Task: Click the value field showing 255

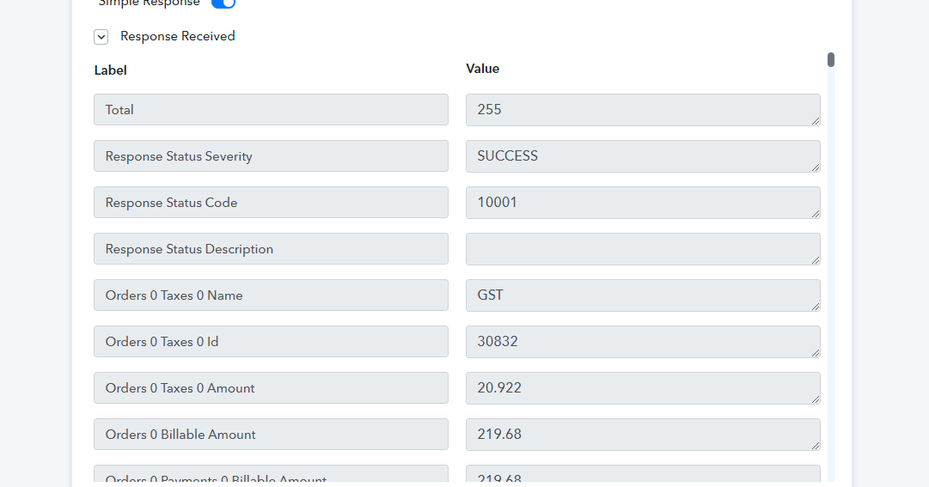Action: 643,110
